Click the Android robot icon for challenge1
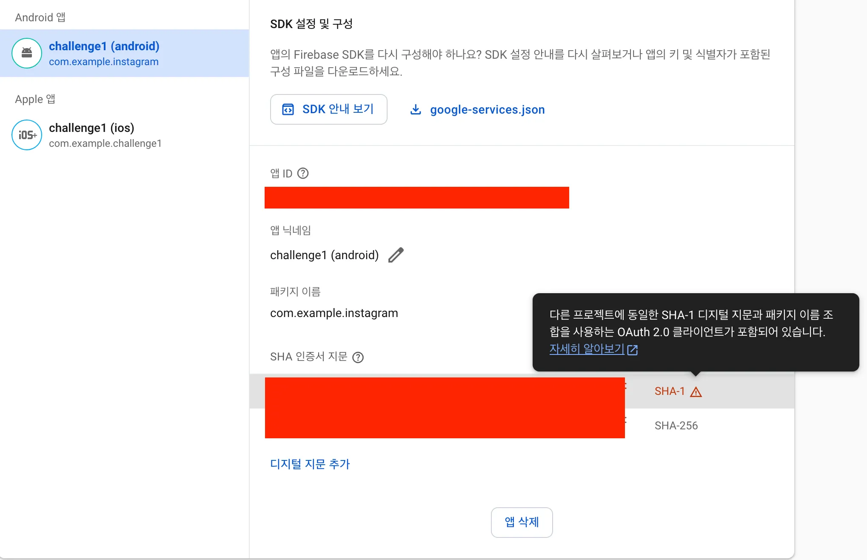This screenshot has height=560, width=867. (x=27, y=53)
